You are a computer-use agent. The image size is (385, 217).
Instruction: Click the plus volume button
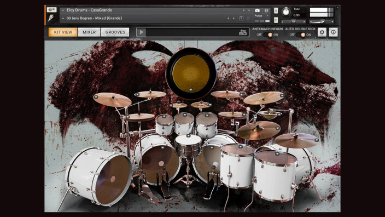(x=332, y=22)
